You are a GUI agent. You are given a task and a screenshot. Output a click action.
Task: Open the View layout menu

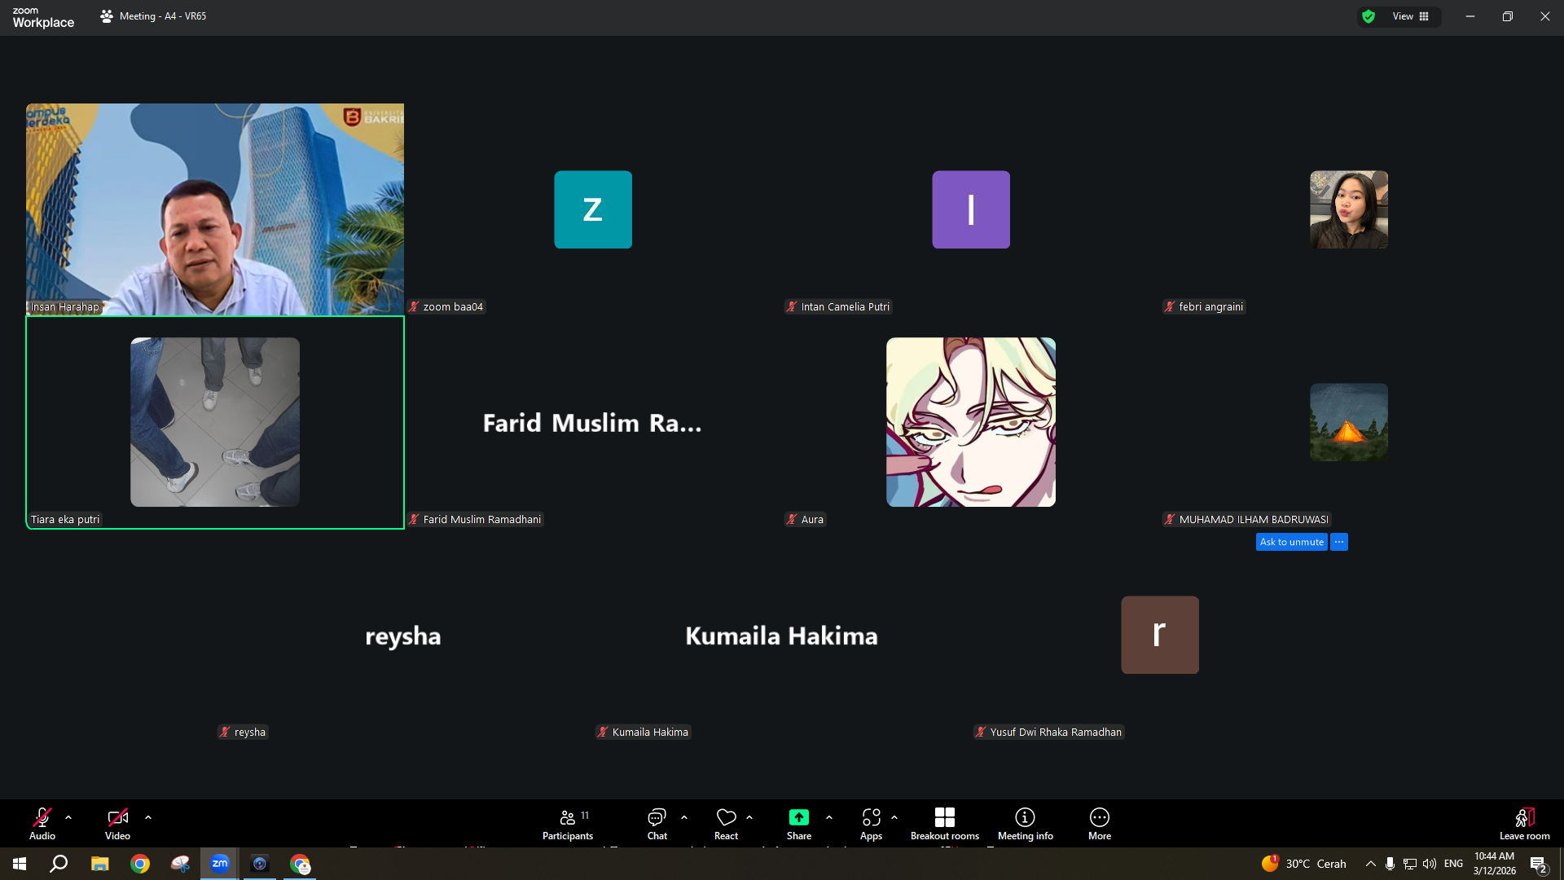click(1410, 16)
